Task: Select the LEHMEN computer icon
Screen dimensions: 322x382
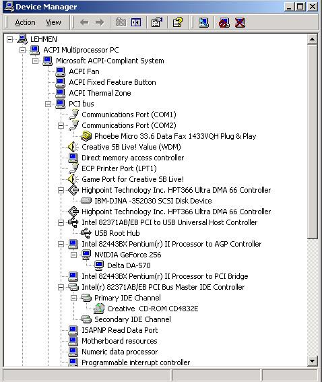Action: coord(22,39)
